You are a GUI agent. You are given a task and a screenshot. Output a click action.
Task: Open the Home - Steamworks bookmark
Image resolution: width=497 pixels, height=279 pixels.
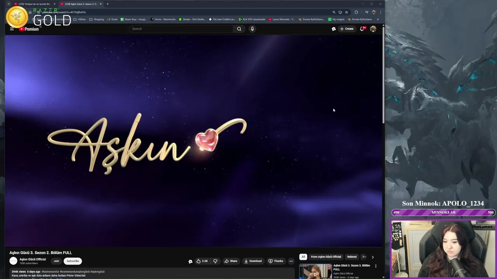(x=163, y=19)
